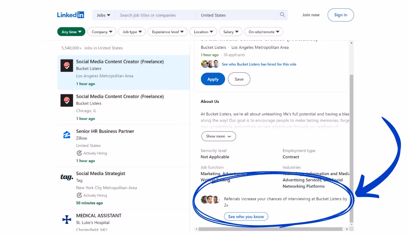407x237 pixels.
Task: Expand the Job type filter
Action: click(x=132, y=32)
